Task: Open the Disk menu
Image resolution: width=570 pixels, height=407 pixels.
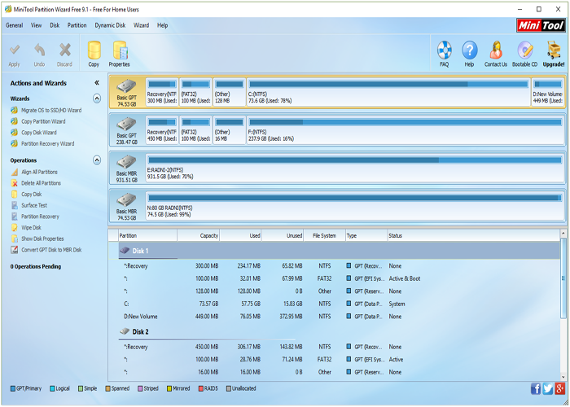Action: 55,25
